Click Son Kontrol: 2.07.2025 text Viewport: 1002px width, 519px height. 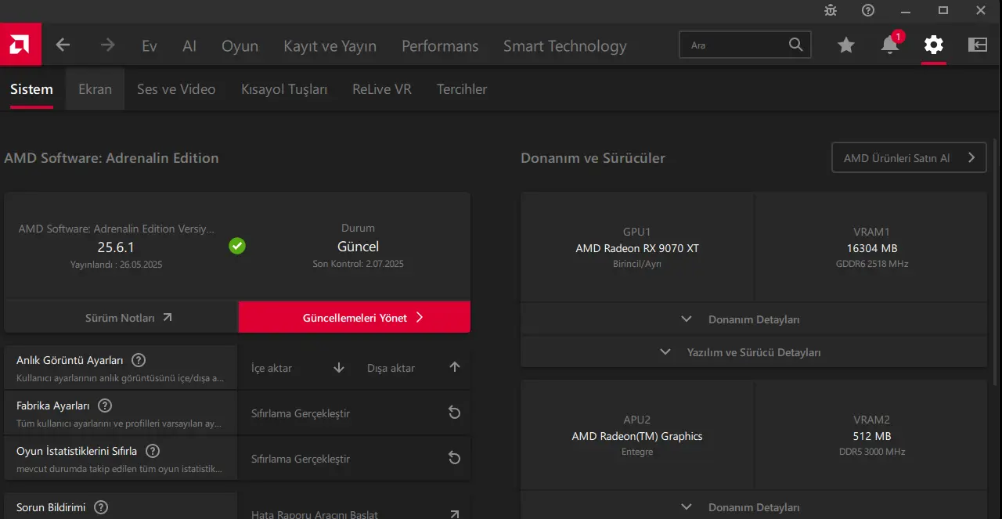pos(358,264)
